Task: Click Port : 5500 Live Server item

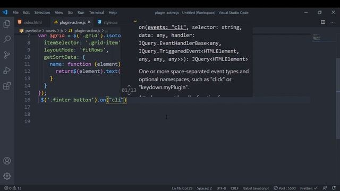Action: (x=284, y=188)
